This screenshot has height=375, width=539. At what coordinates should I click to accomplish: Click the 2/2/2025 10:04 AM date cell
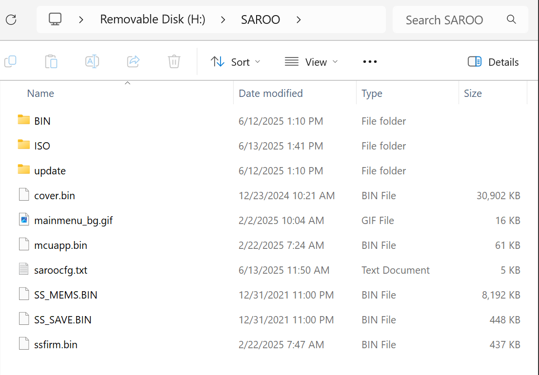coord(281,220)
